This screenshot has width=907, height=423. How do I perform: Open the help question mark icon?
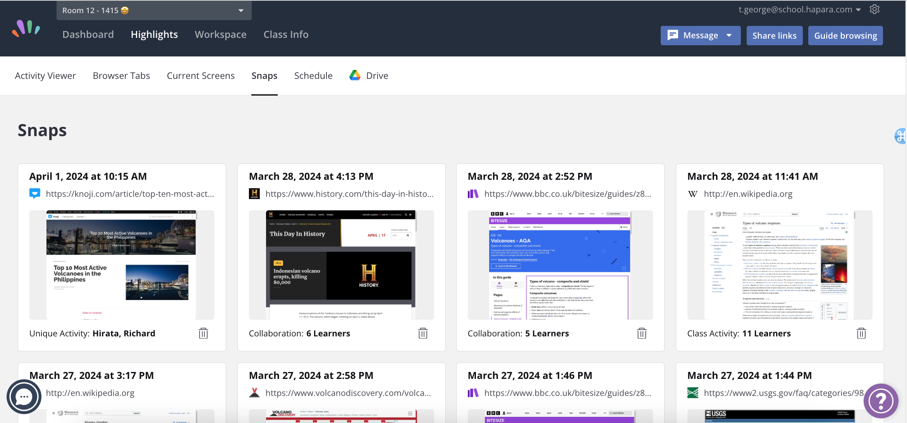click(x=881, y=401)
